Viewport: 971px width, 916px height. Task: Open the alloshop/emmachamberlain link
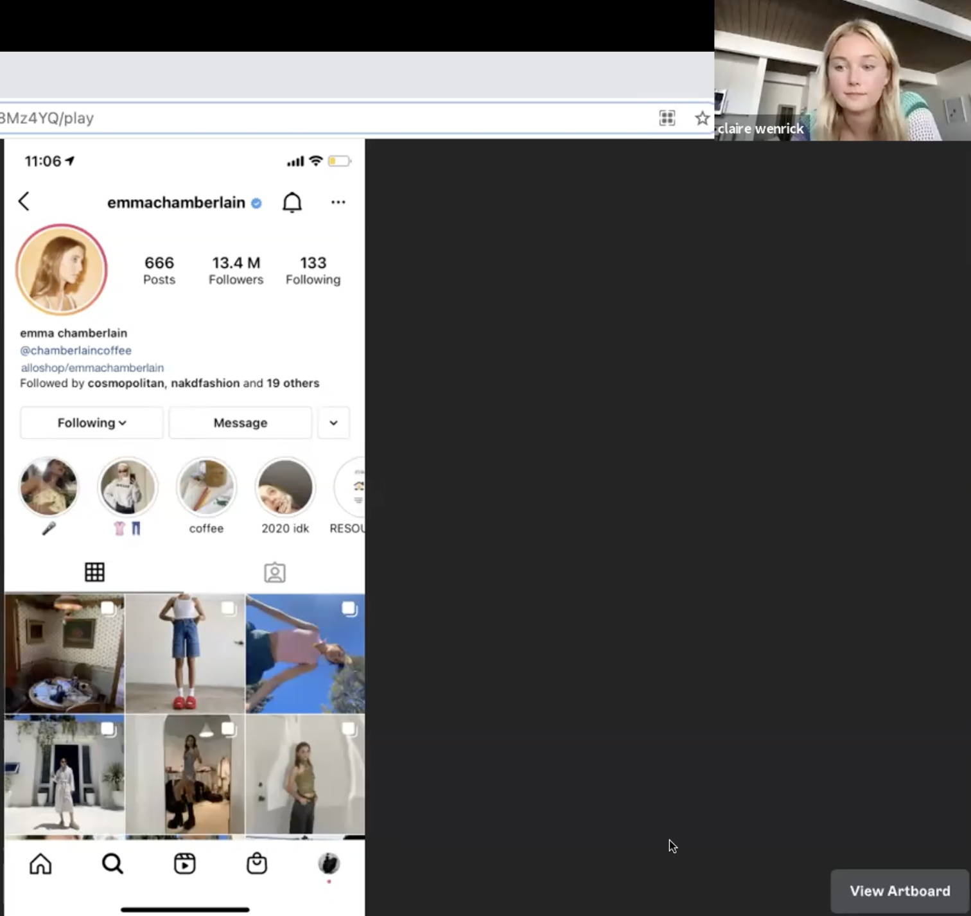tap(92, 367)
